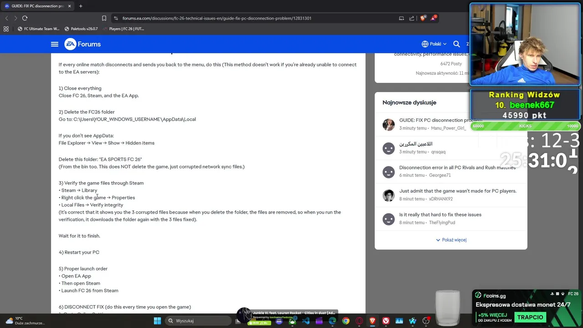Image resolution: width=583 pixels, height=328 pixels.
Task: Go forward with browser forward arrow
Action: click(x=15, y=18)
